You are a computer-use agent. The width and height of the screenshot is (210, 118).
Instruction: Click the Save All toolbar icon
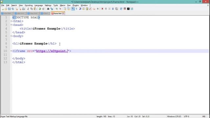click(13, 9)
